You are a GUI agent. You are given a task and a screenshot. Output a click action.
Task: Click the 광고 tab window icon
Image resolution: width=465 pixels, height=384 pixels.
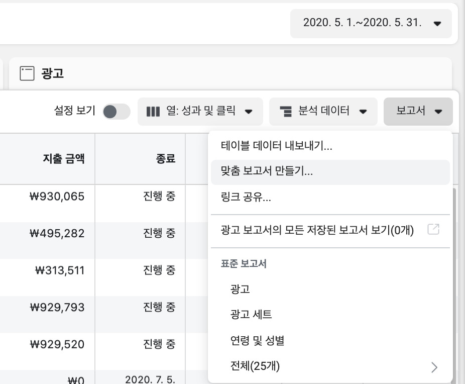[27, 73]
